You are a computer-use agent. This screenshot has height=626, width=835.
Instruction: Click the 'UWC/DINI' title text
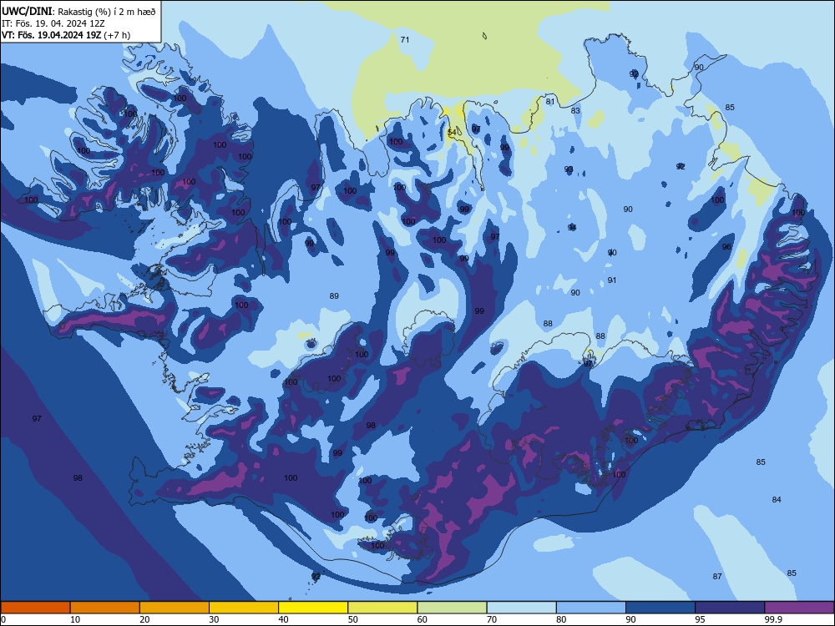pyautogui.click(x=27, y=11)
